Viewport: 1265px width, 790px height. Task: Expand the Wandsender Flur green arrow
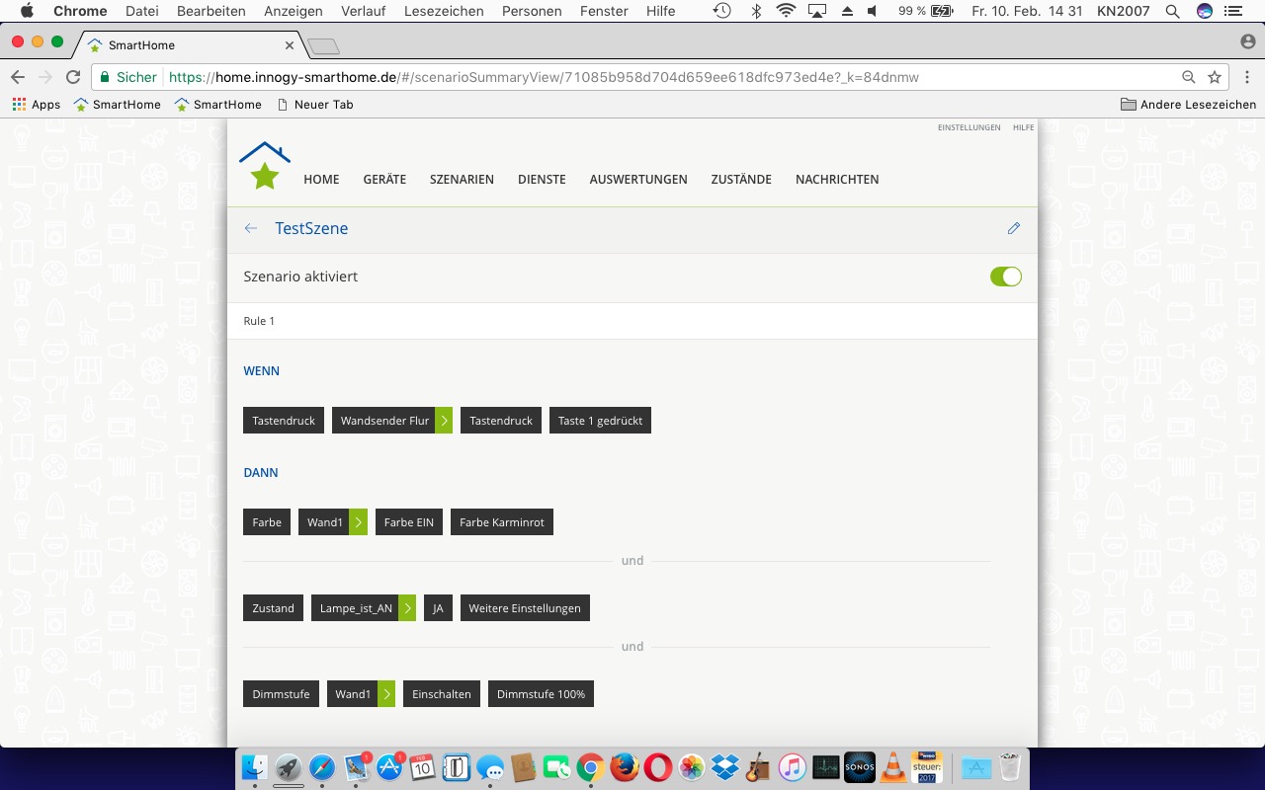coord(445,421)
